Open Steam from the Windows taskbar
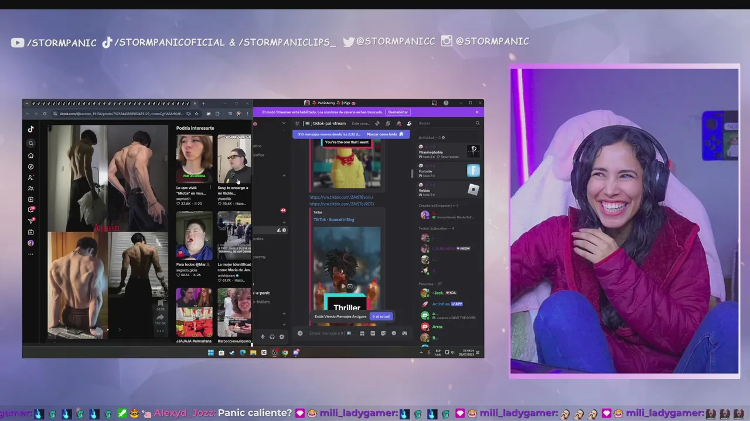 tap(232, 353)
